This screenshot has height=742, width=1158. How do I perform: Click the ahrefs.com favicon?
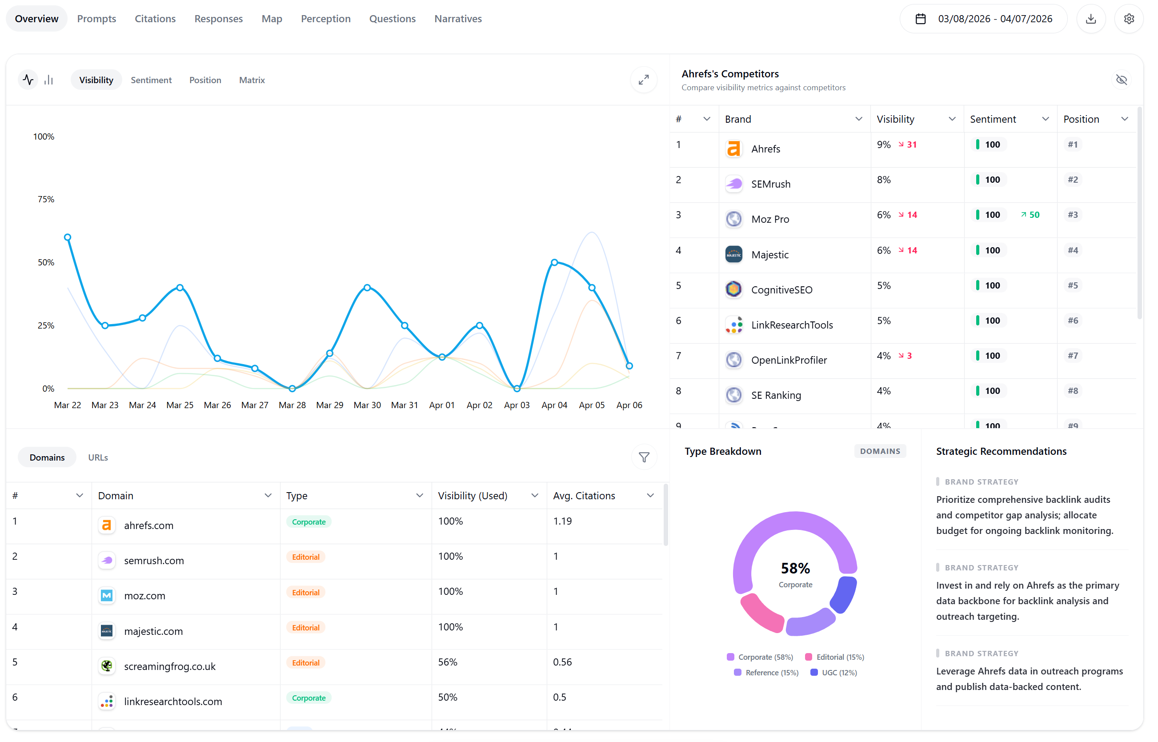pyautogui.click(x=106, y=525)
